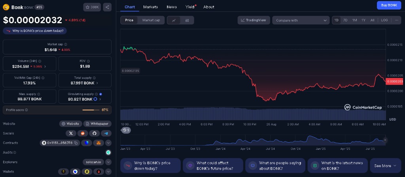Click the share icon next to the watchlist star
The width and height of the screenshot is (405, 177).
107,7
